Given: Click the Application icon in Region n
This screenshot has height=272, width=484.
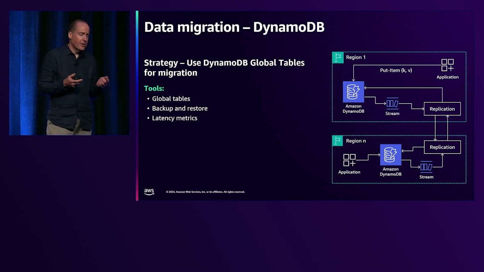Looking at the screenshot, I should (349, 160).
